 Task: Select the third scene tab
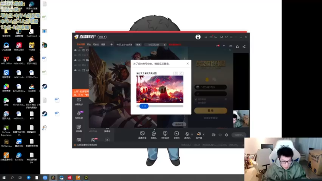pos(96,44)
